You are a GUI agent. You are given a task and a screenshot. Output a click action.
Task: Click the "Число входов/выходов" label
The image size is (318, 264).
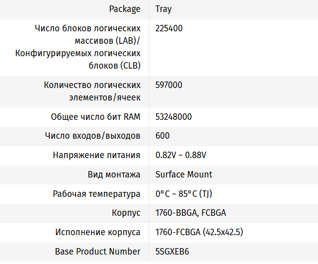92,136
